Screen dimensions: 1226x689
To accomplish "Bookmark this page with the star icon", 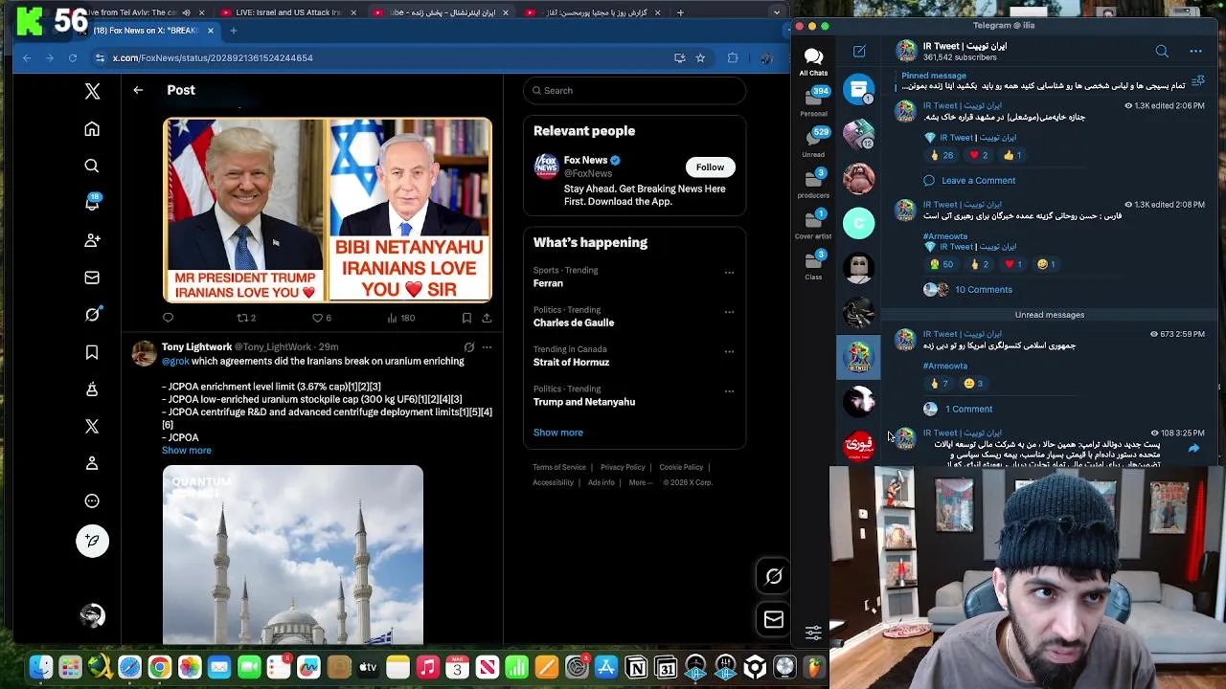I will coord(700,58).
